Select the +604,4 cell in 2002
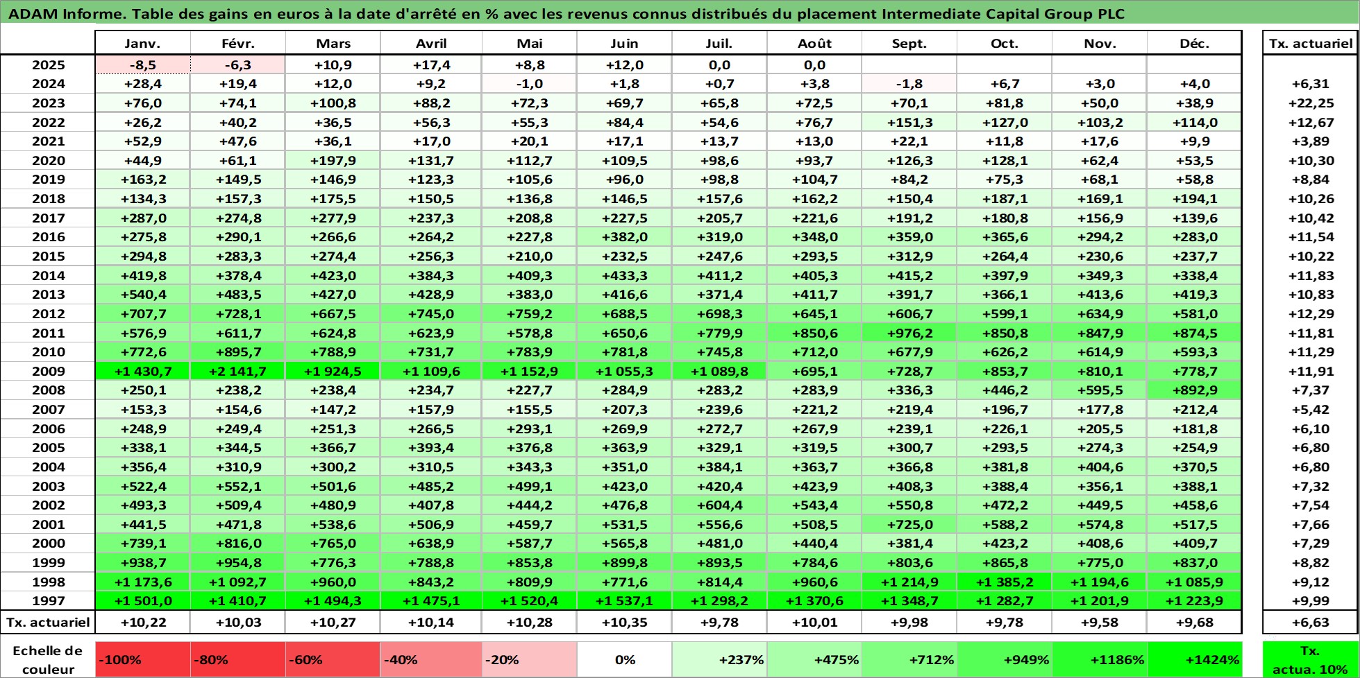 [719, 505]
